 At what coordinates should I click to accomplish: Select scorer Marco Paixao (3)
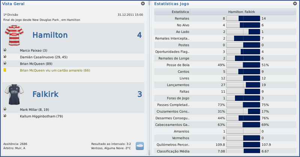click(34, 50)
